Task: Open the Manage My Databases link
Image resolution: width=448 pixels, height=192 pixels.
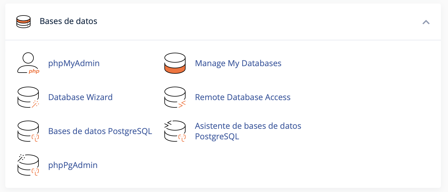Action: pyautogui.click(x=238, y=63)
